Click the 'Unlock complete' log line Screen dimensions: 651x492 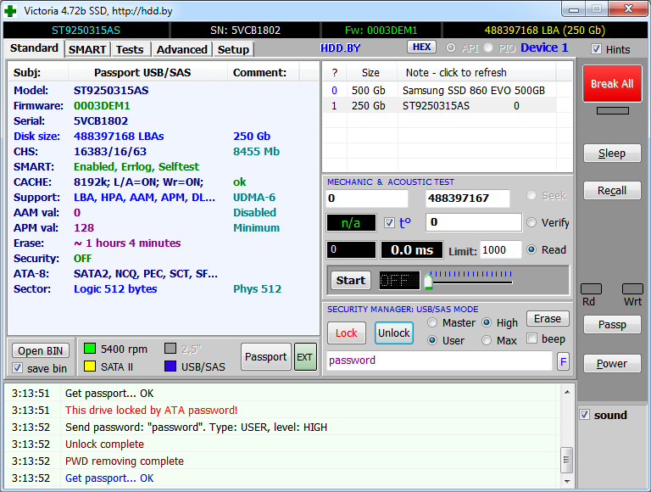point(104,444)
